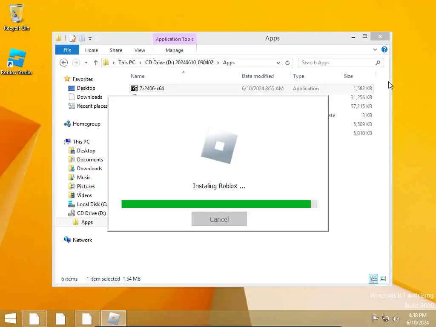Select Desktop under Favorites
436x327 pixels.
(x=86, y=88)
